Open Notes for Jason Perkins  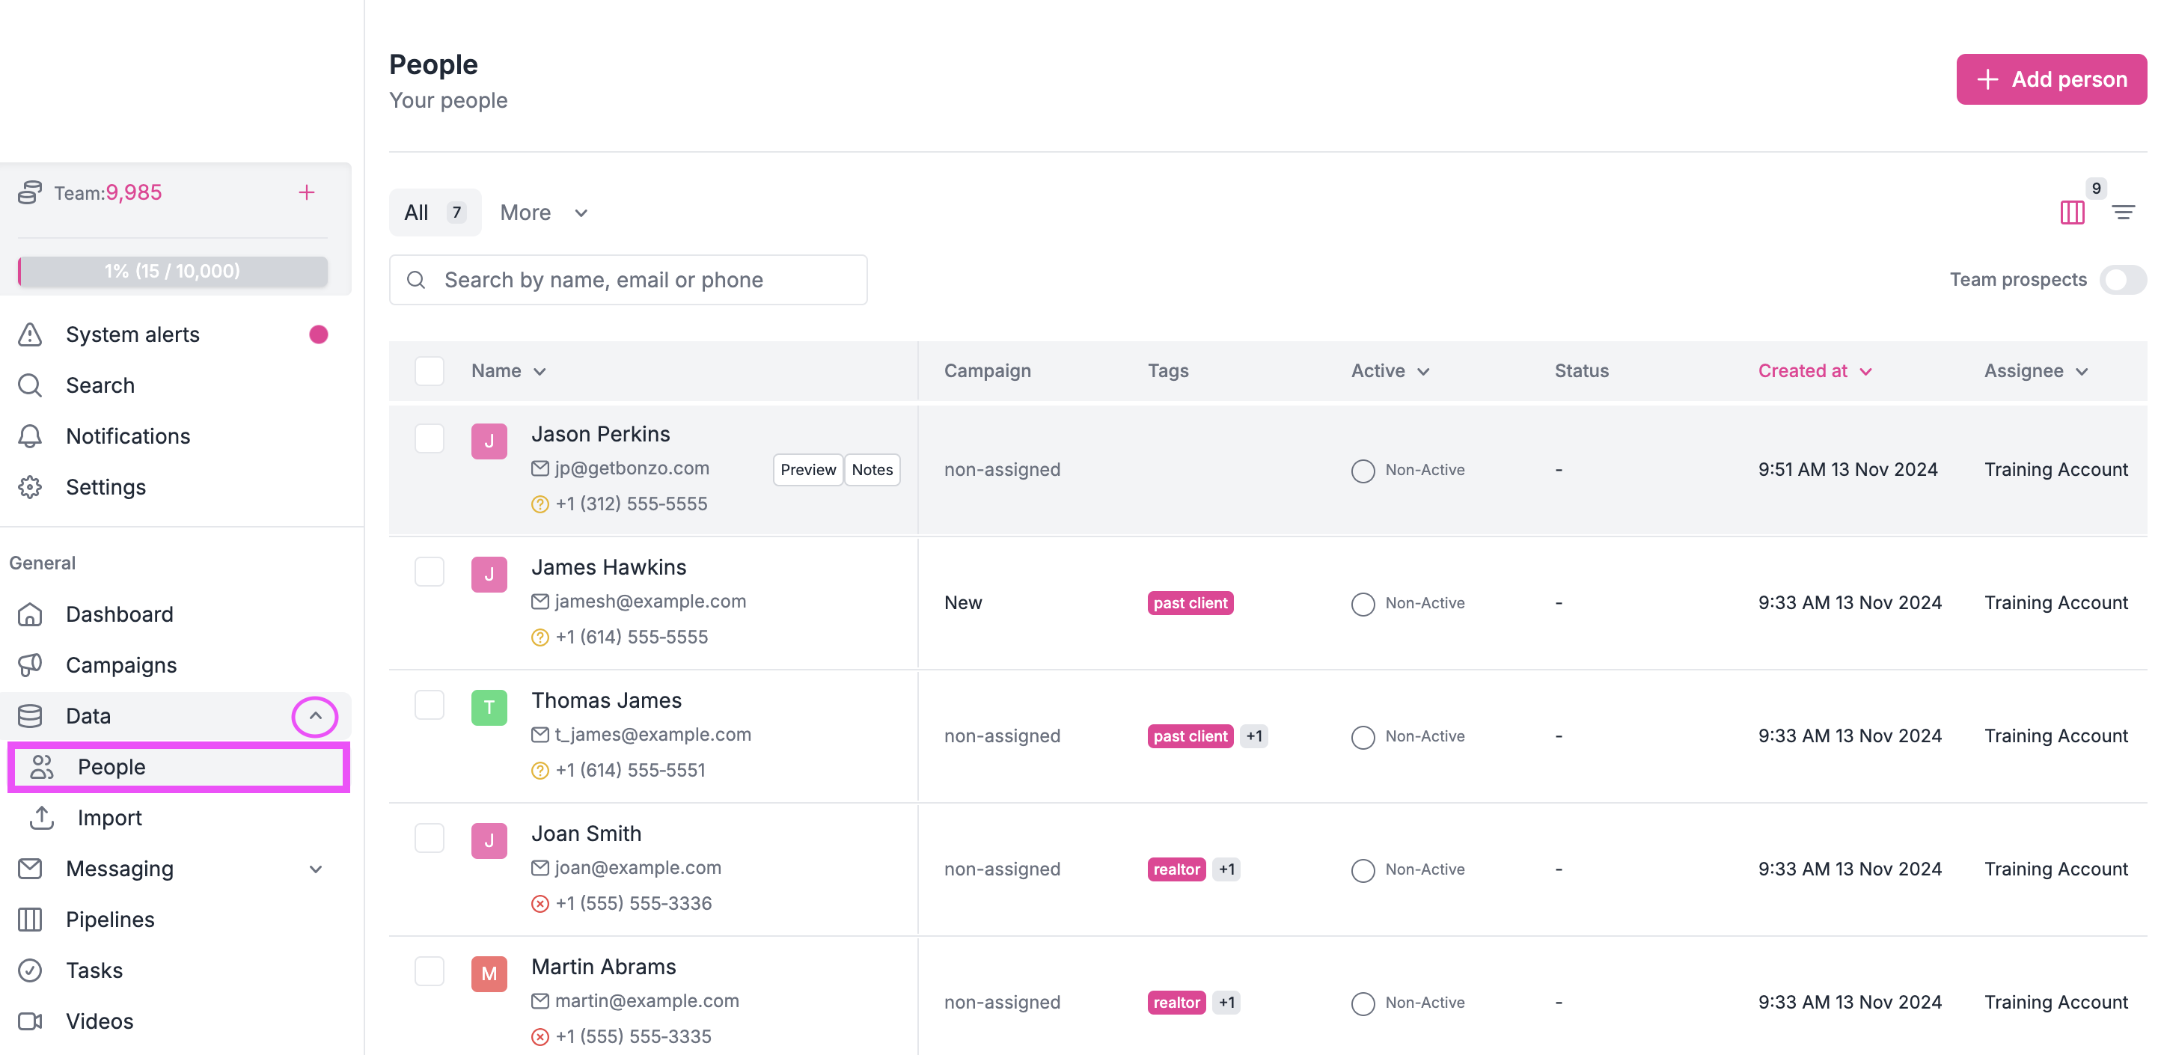(872, 470)
